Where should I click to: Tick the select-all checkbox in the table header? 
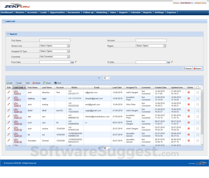coord(198,88)
